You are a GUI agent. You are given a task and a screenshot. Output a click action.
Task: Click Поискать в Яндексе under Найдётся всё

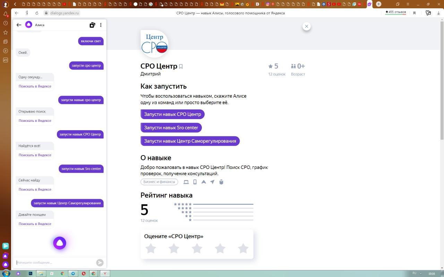(x=35, y=155)
